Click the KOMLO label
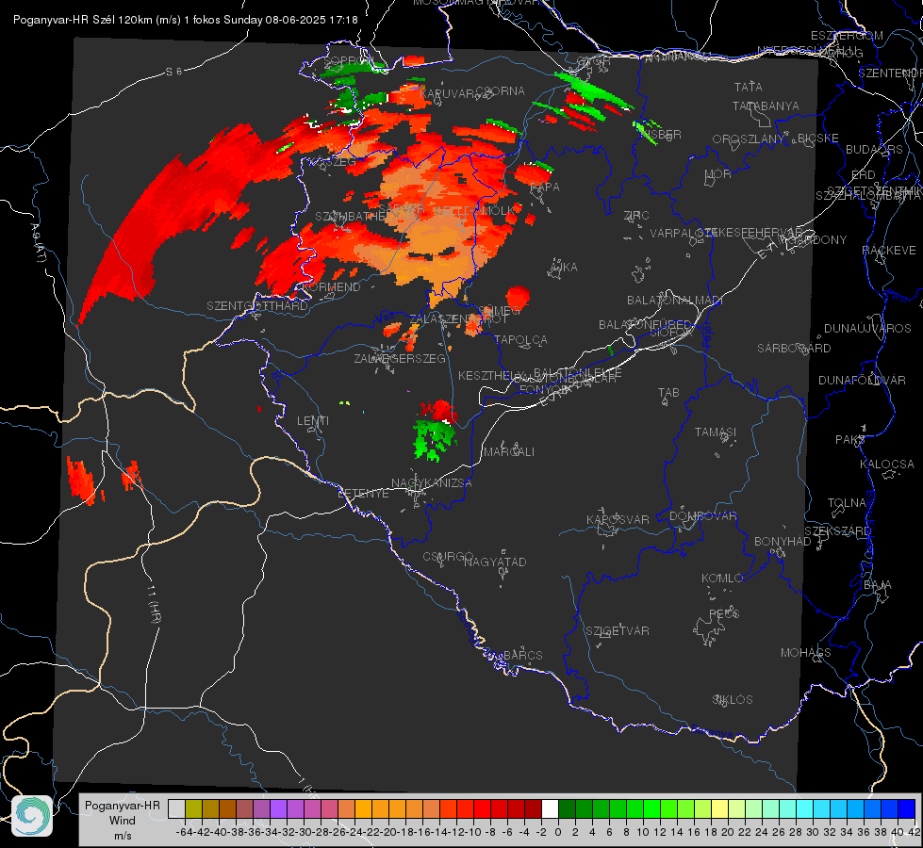 pyautogui.click(x=722, y=579)
